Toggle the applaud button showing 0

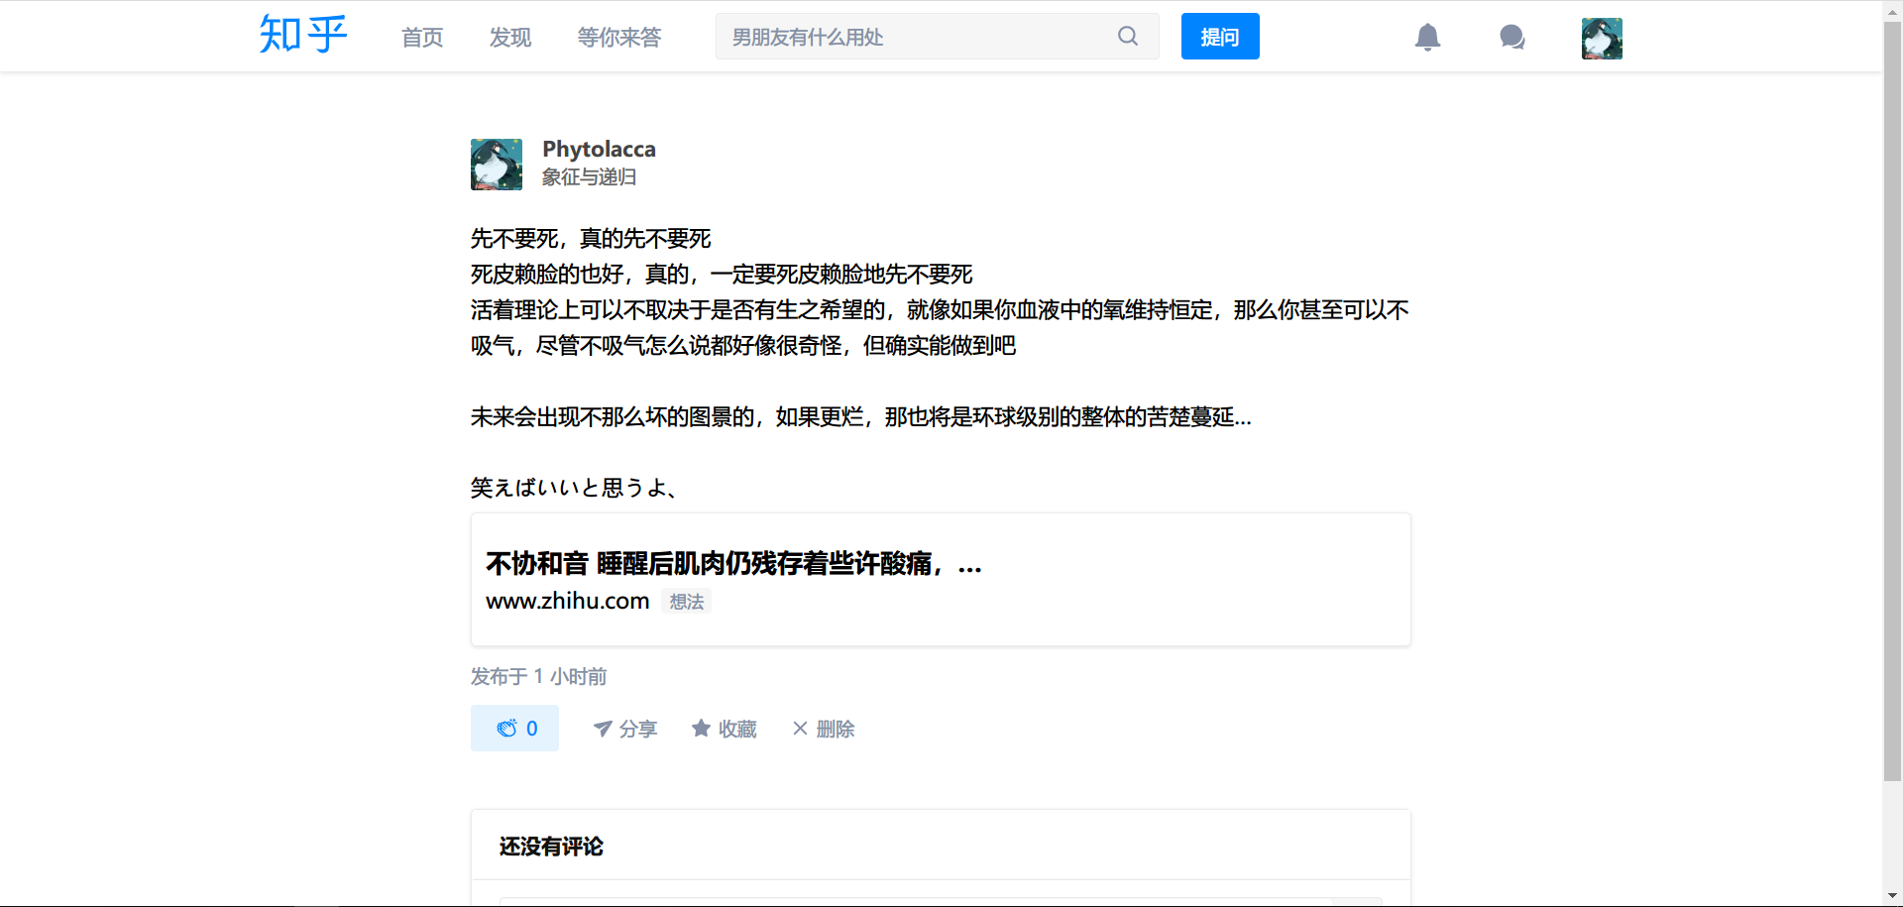514,729
